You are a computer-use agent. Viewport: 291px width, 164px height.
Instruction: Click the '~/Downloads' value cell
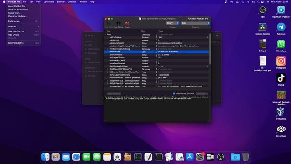click(x=164, y=75)
